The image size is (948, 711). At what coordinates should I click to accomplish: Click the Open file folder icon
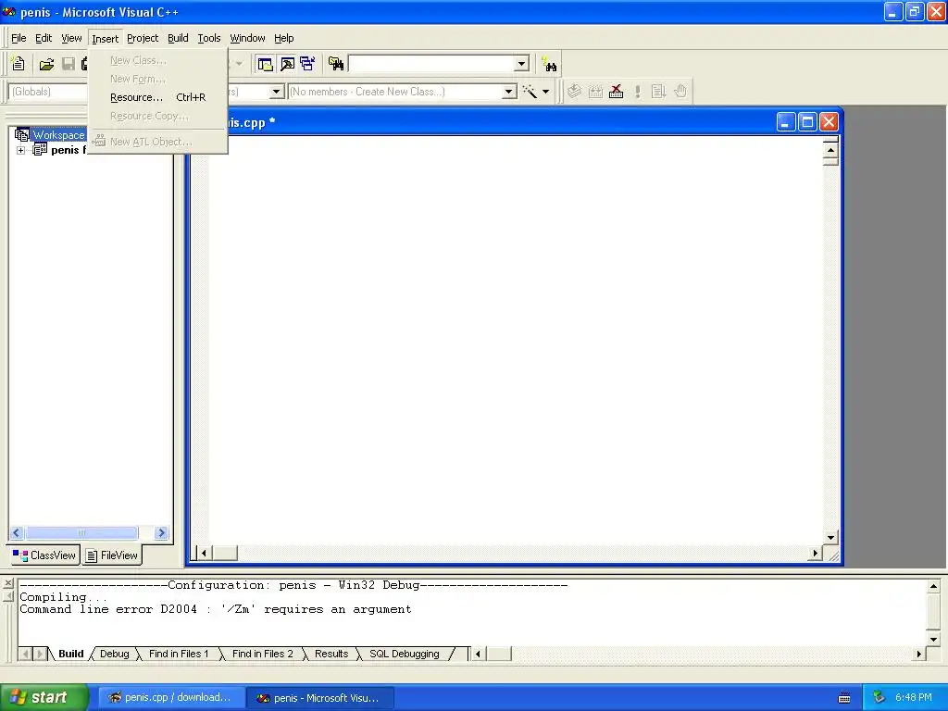click(x=46, y=64)
